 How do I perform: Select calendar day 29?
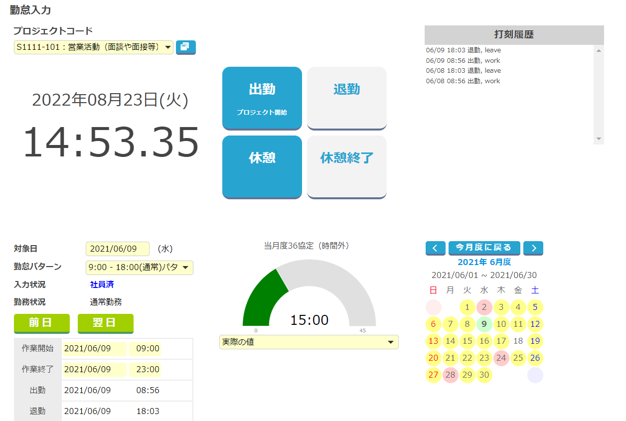(468, 375)
